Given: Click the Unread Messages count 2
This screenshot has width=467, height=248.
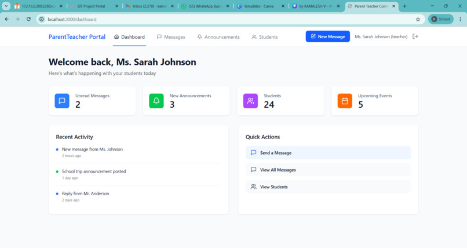Looking at the screenshot, I should [x=78, y=104].
